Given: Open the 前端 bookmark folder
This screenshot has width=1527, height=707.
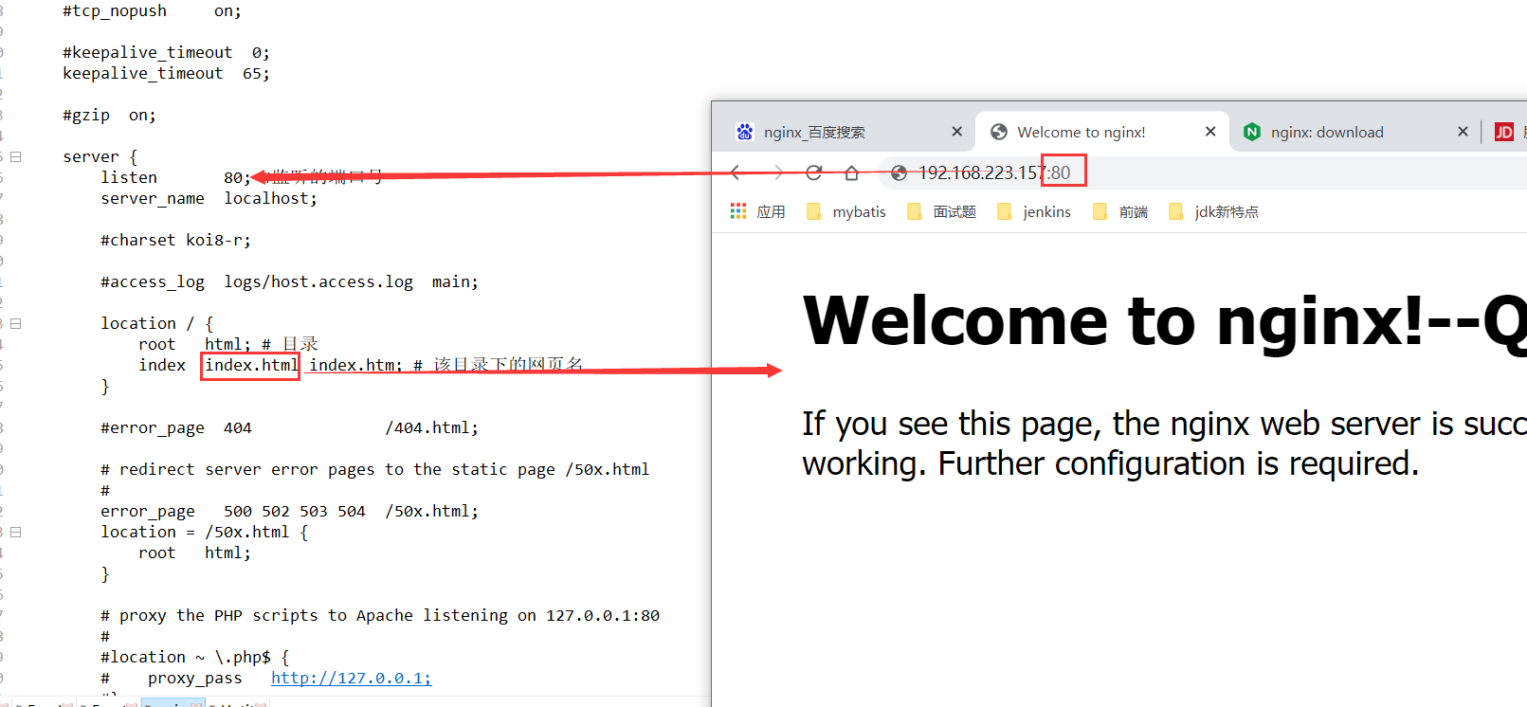Looking at the screenshot, I should 1120,211.
